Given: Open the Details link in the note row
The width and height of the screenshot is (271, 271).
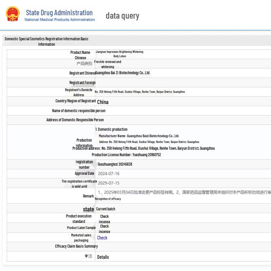Looking at the screenshot, I should coord(103,257).
